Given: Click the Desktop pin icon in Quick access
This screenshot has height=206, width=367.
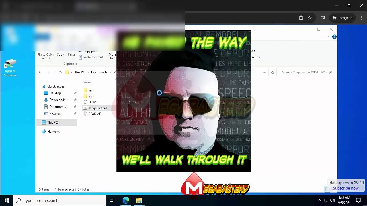Looking at the screenshot, I should [75, 93].
